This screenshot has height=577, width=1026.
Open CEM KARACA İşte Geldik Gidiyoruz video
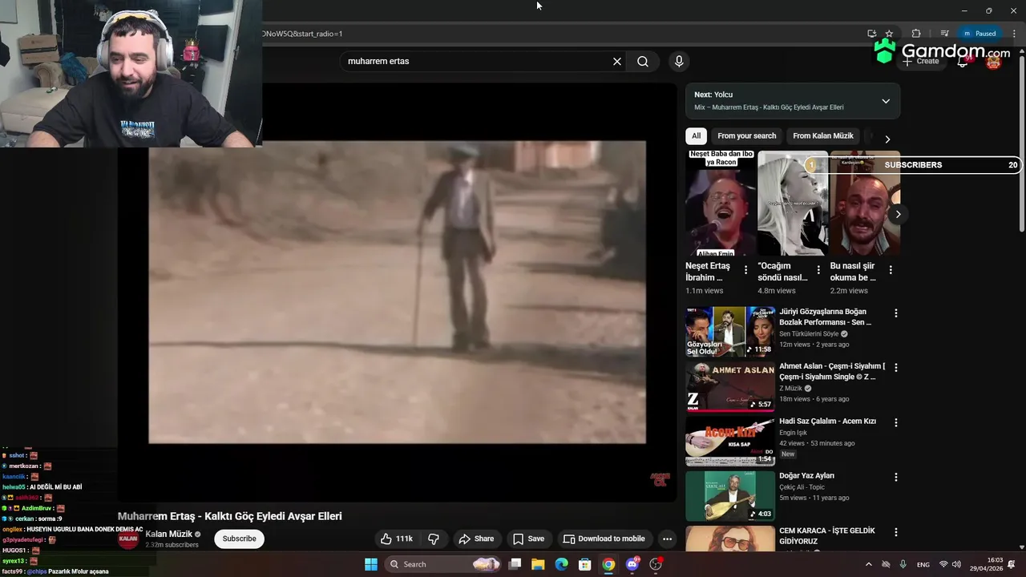pos(826,536)
